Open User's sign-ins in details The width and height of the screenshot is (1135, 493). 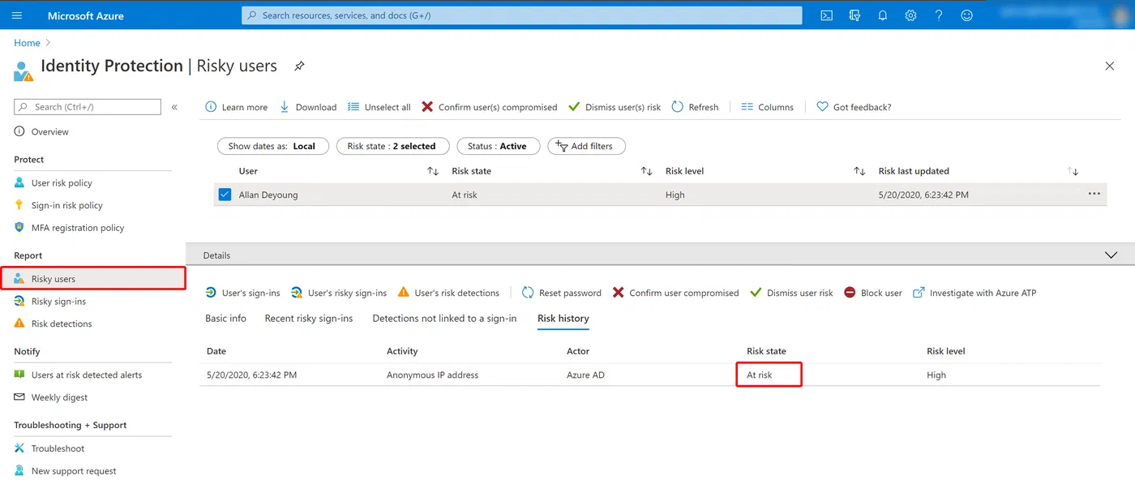click(242, 293)
